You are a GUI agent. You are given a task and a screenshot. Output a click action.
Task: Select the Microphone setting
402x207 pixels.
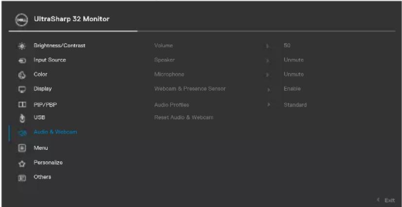(x=169, y=74)
